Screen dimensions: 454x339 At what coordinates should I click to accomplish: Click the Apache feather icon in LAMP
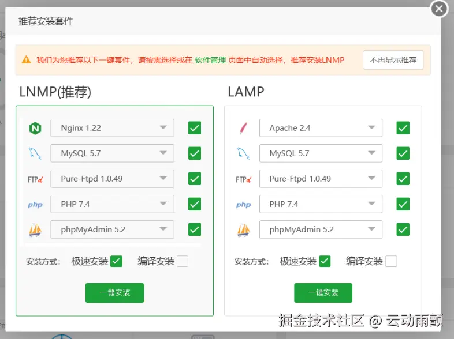click(x=244, y=128)
